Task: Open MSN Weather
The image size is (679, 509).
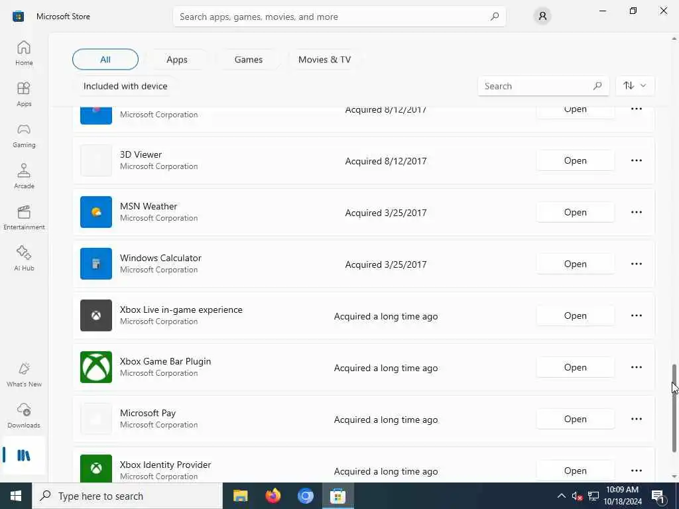Action: pos(575,212)
